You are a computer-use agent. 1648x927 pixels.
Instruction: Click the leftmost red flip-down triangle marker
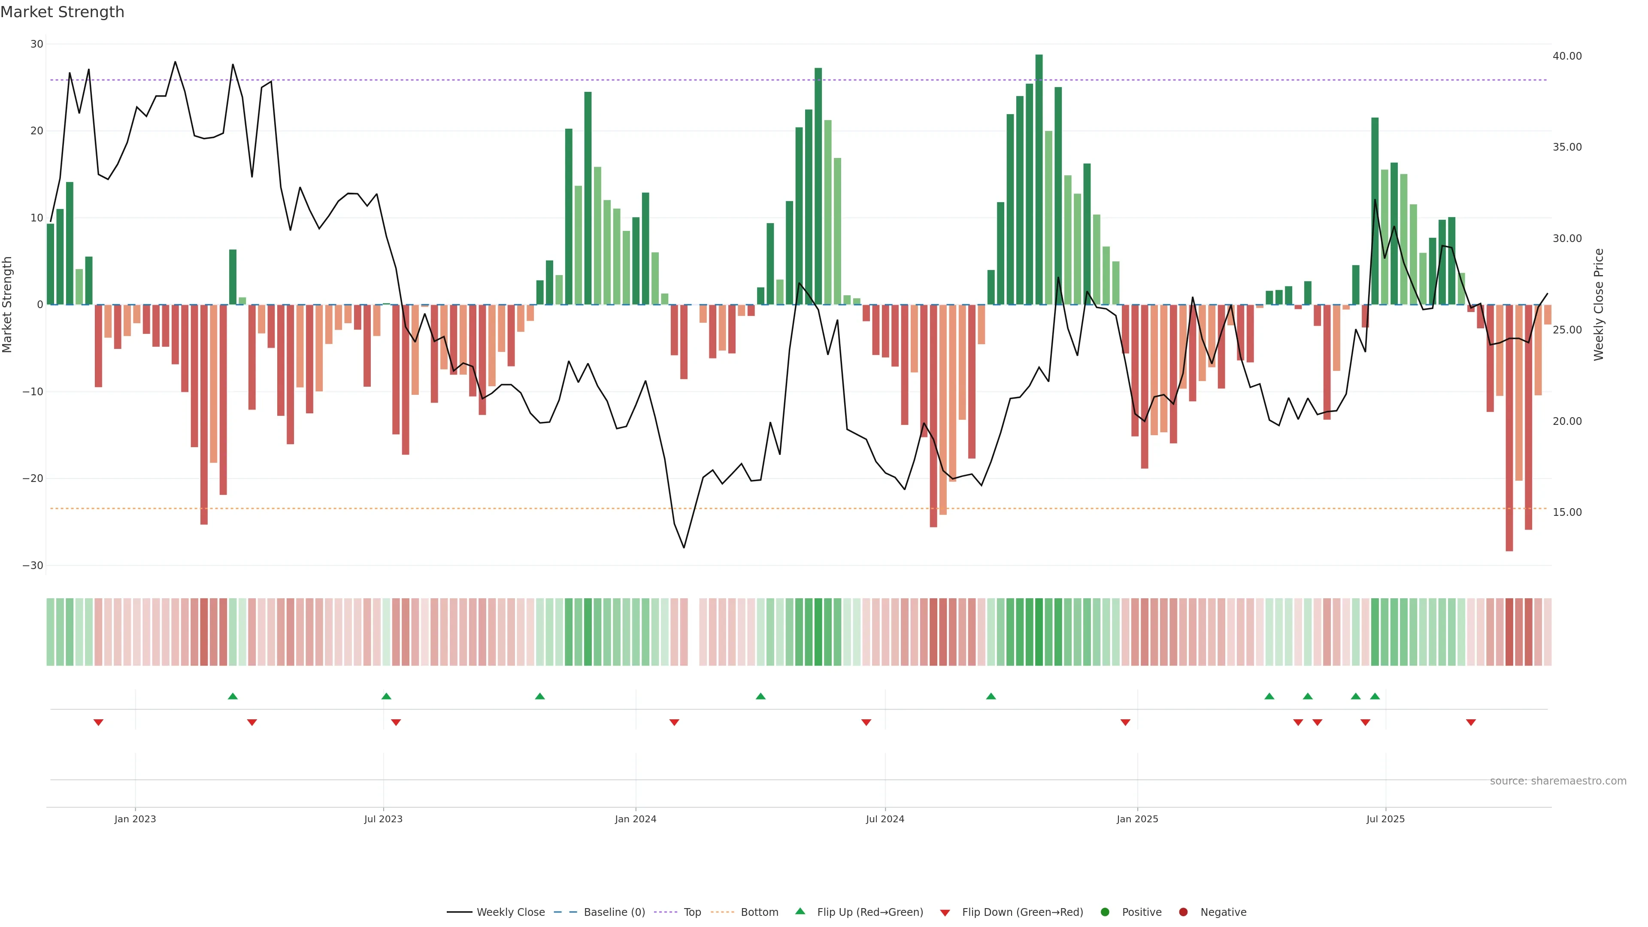pyautogui.click(x=99, y=722)
